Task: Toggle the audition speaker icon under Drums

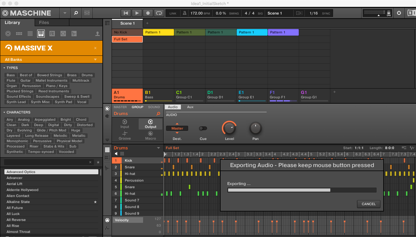Action: click(116, 154)
